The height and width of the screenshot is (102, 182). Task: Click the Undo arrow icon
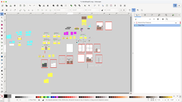coord(30,6)
